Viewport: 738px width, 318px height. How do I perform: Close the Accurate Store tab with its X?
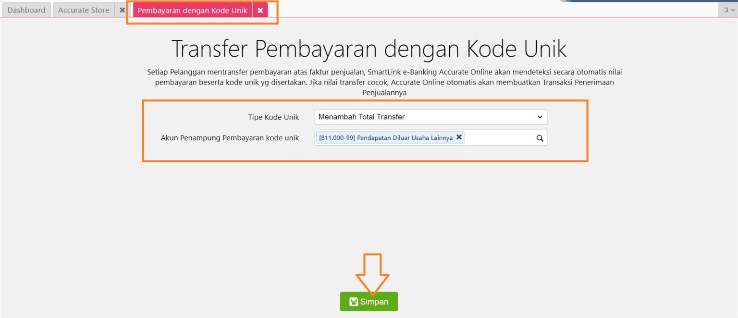[122, 10]
